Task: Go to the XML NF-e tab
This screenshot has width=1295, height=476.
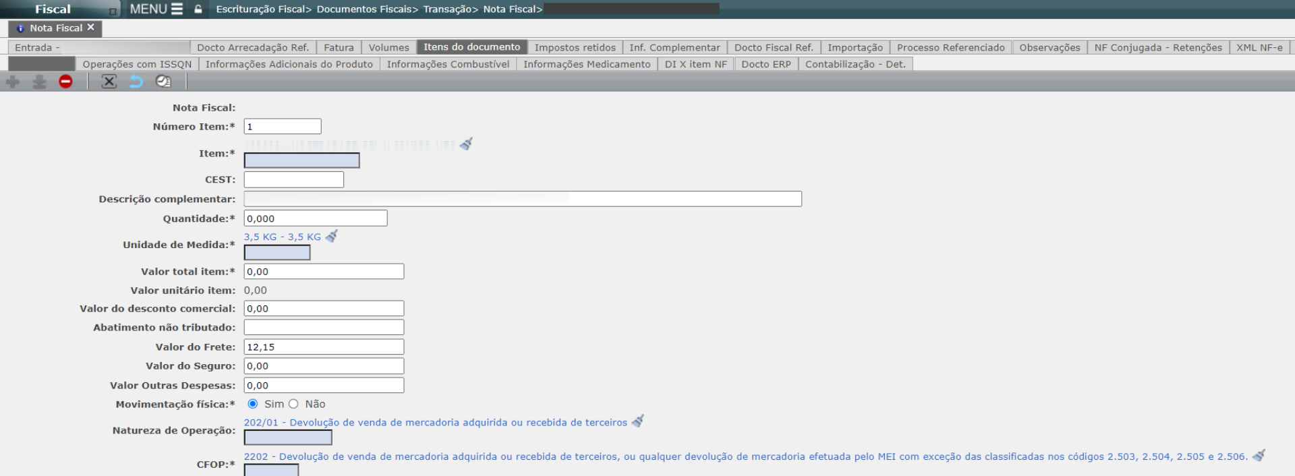Action: tap(1259, 47)
